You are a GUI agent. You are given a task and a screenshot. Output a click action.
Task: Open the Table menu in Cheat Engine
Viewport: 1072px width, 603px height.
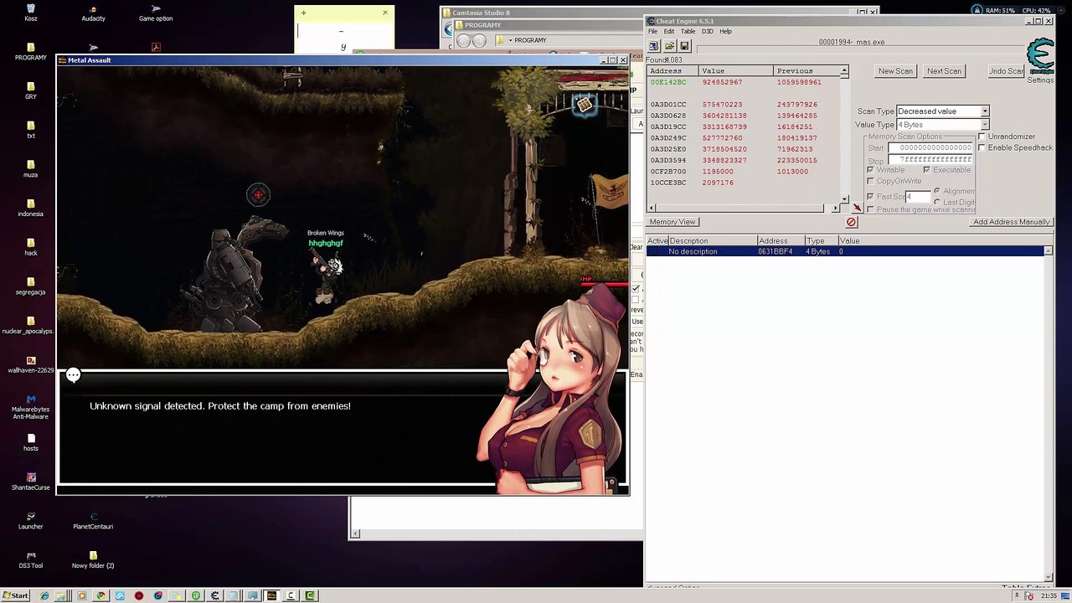[x=688, y=32]
